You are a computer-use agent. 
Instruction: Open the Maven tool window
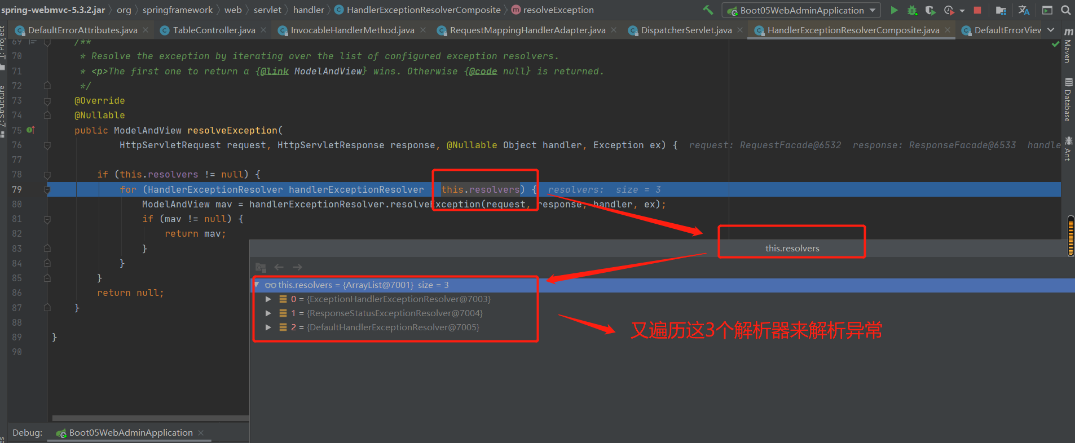pos(1068,45)
